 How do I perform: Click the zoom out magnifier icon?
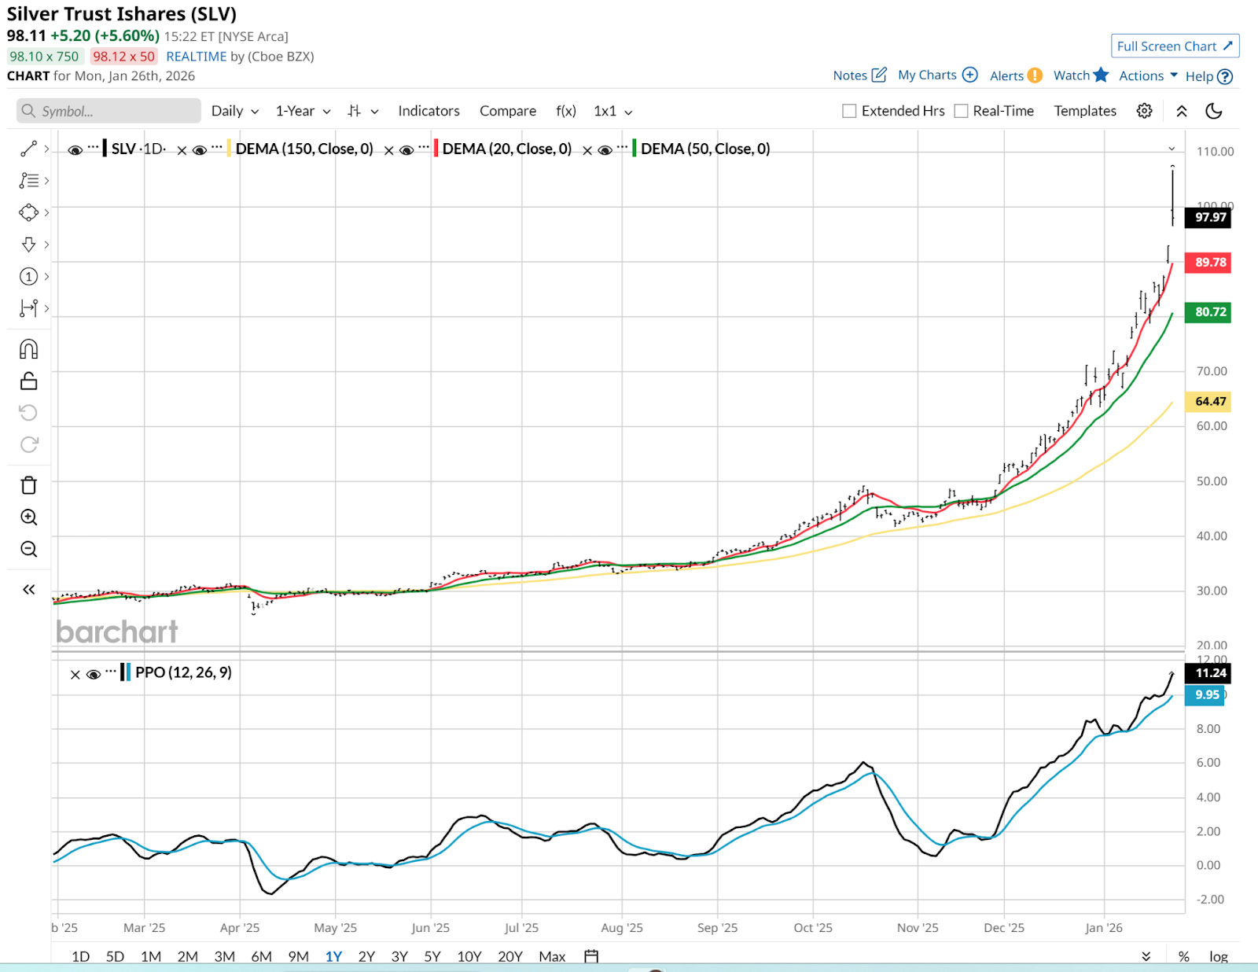(x=28, y=549)
